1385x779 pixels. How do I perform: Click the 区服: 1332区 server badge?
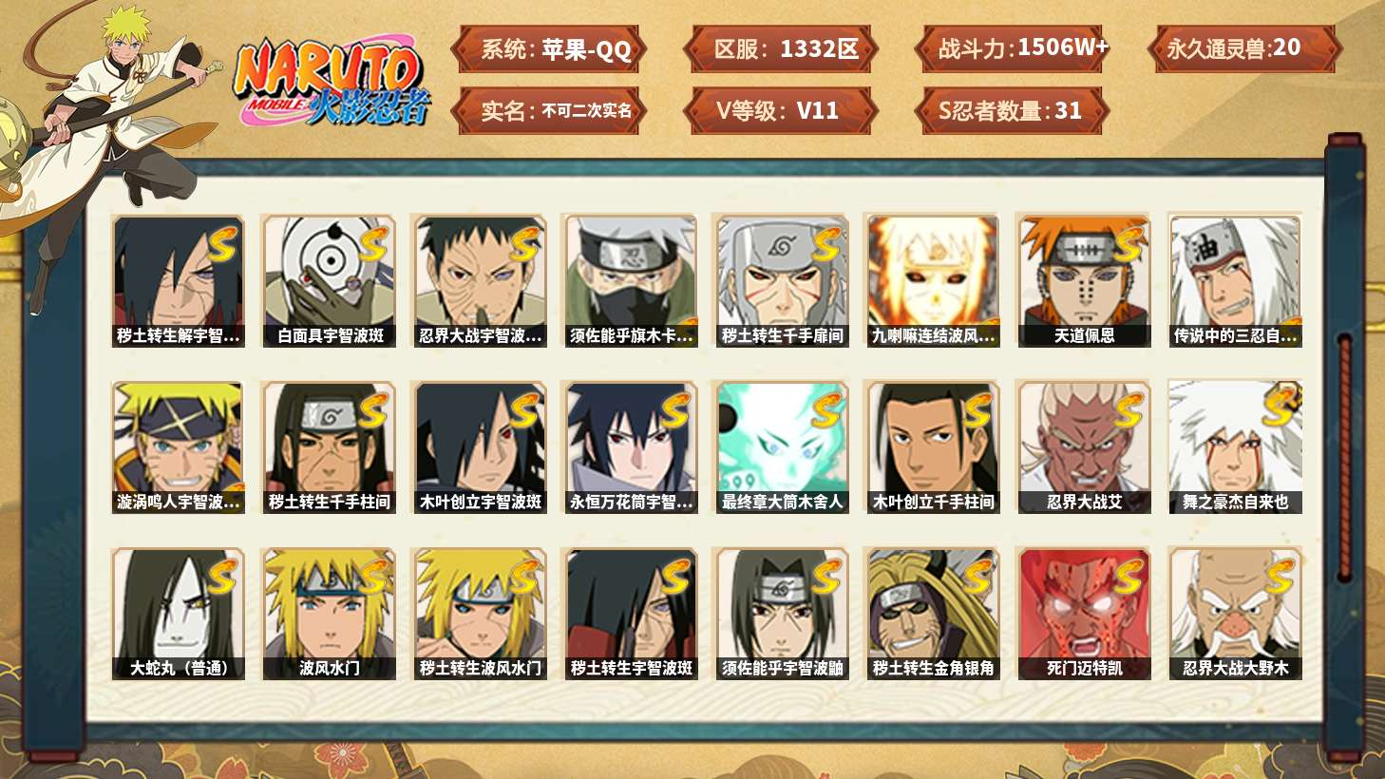(x=780, y=49)
